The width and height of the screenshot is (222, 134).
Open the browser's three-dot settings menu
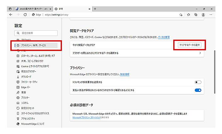(211, 15)
